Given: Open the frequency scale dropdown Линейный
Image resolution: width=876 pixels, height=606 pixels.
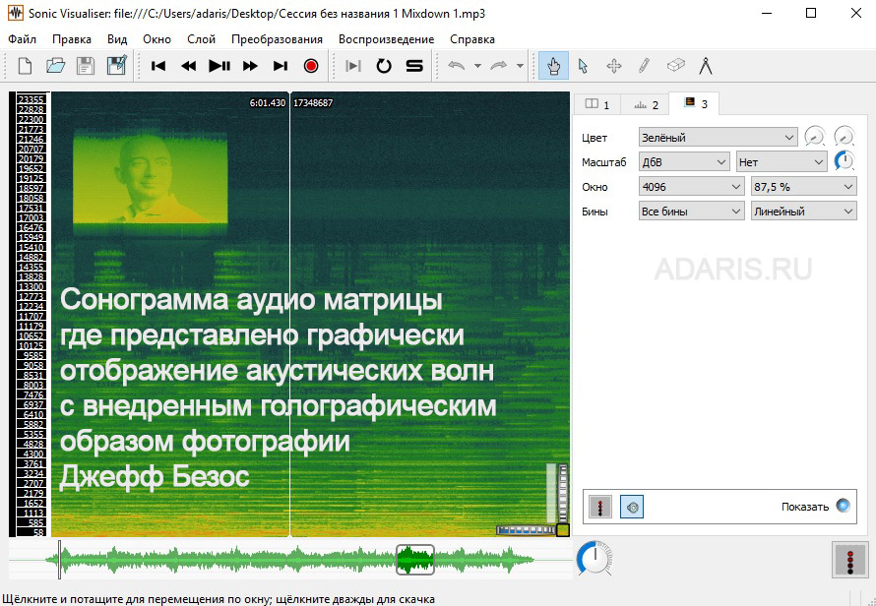Looking at the screenshot, I should coord(803,212).
